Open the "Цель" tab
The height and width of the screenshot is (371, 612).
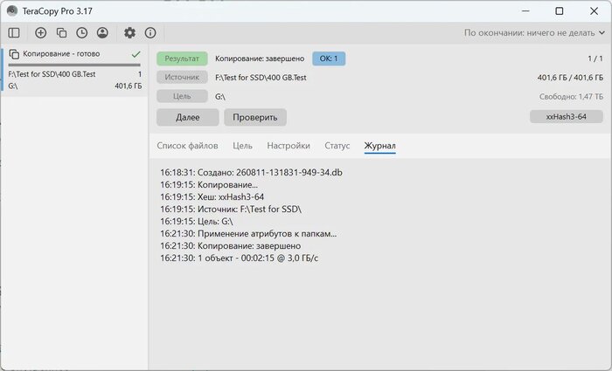pos(242,146)
